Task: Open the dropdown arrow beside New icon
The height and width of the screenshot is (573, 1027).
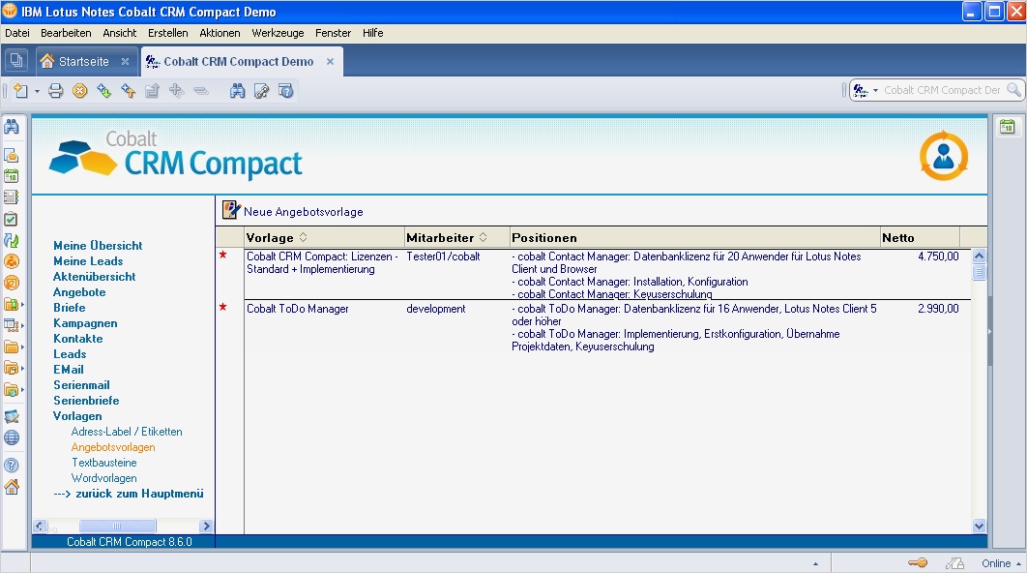Action: (37, 91)
